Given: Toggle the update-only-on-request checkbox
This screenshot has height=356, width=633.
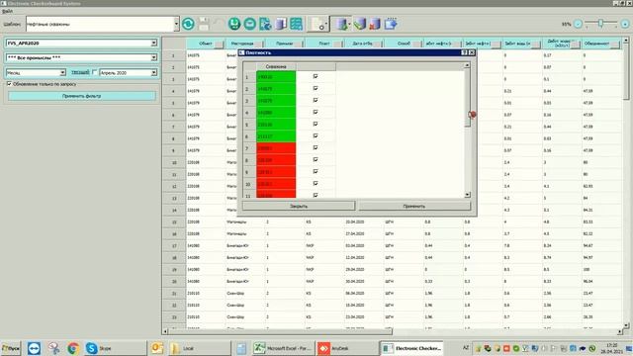Looking at the screenshot, I should [x=9, y=84].
